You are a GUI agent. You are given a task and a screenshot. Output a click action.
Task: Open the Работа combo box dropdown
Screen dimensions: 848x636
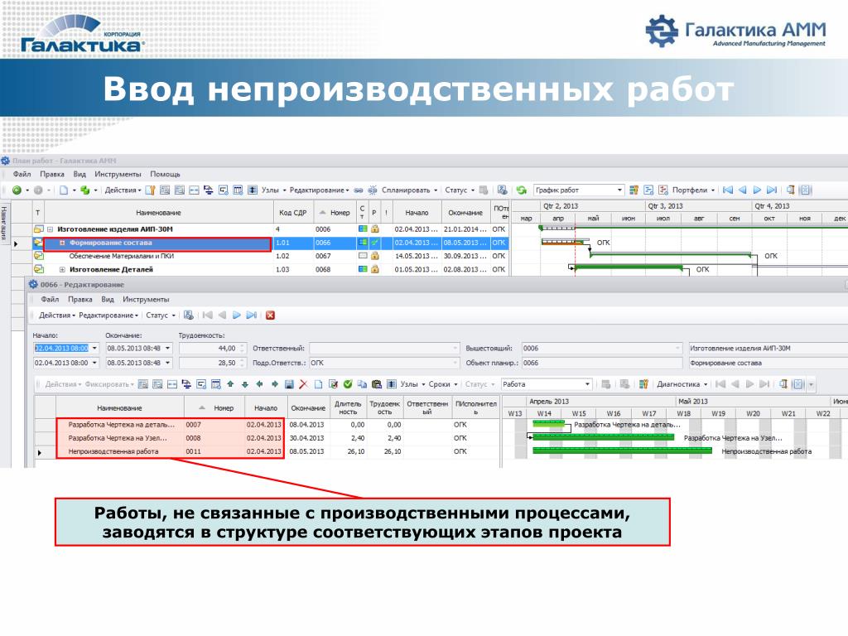587,384
